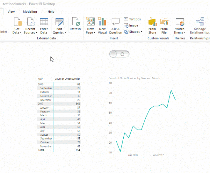Expand the Switch Theme dropdown arrow
The height and width of the screenshot is (173, 210).
coord(184,33)
